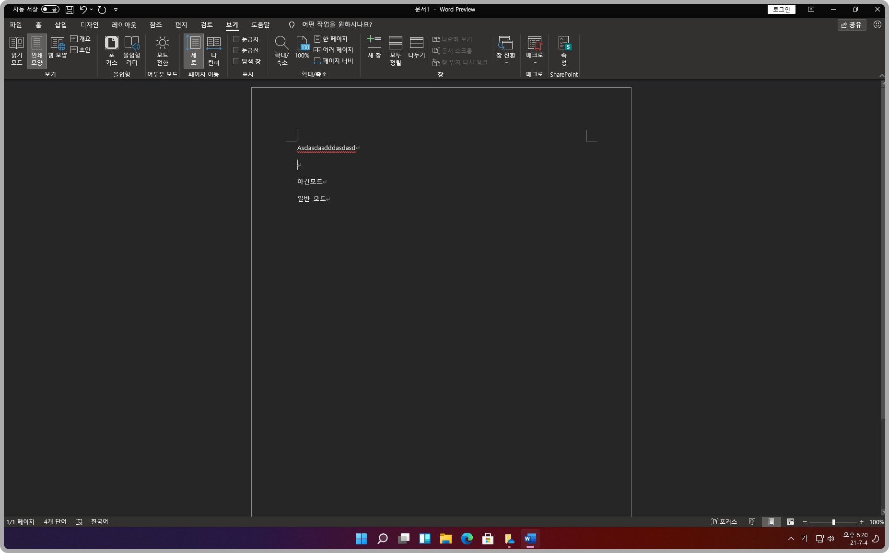
Task: Open a New Window (새 창)
Action: (x=374, y=48)
